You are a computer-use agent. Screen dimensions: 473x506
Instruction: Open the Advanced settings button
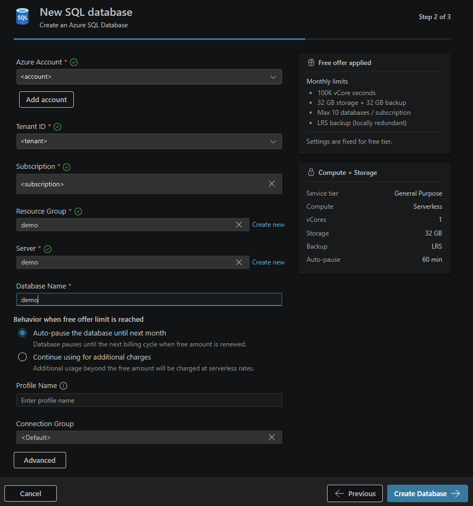point(40,460)
